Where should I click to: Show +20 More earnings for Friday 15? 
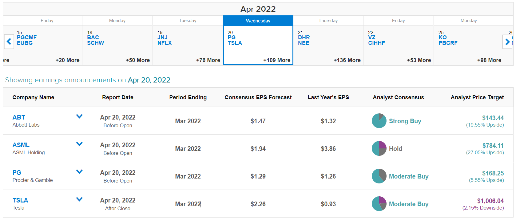67,60
